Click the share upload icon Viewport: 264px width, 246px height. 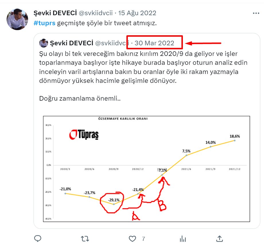point(220,239)
